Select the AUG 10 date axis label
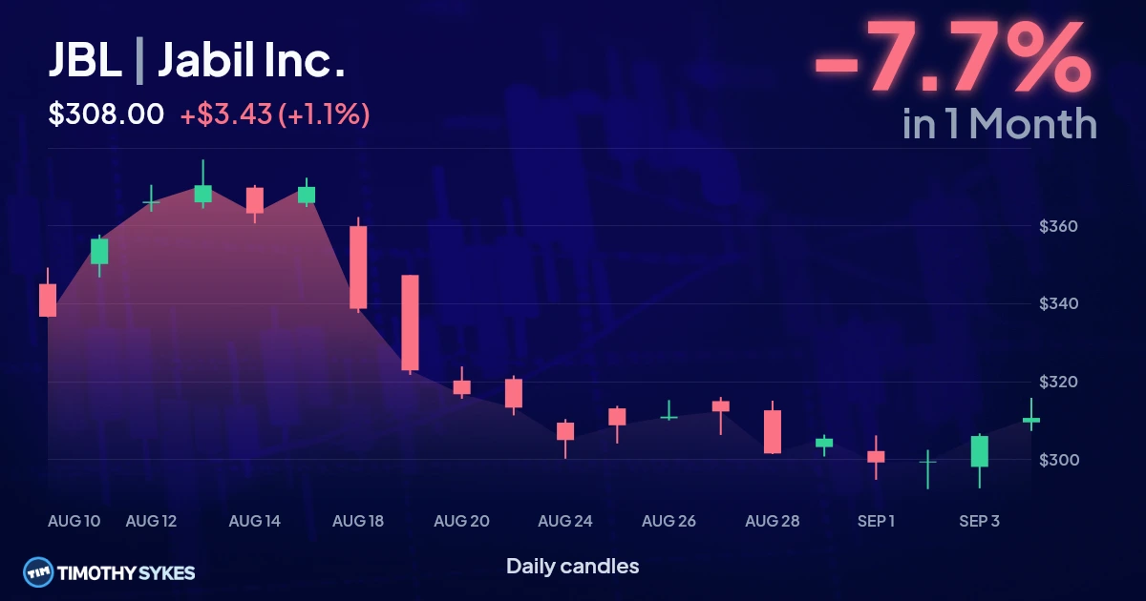 [74, 521]
